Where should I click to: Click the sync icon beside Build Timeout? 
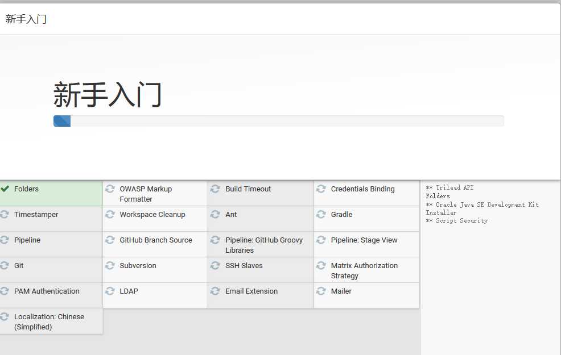[215, 189]
